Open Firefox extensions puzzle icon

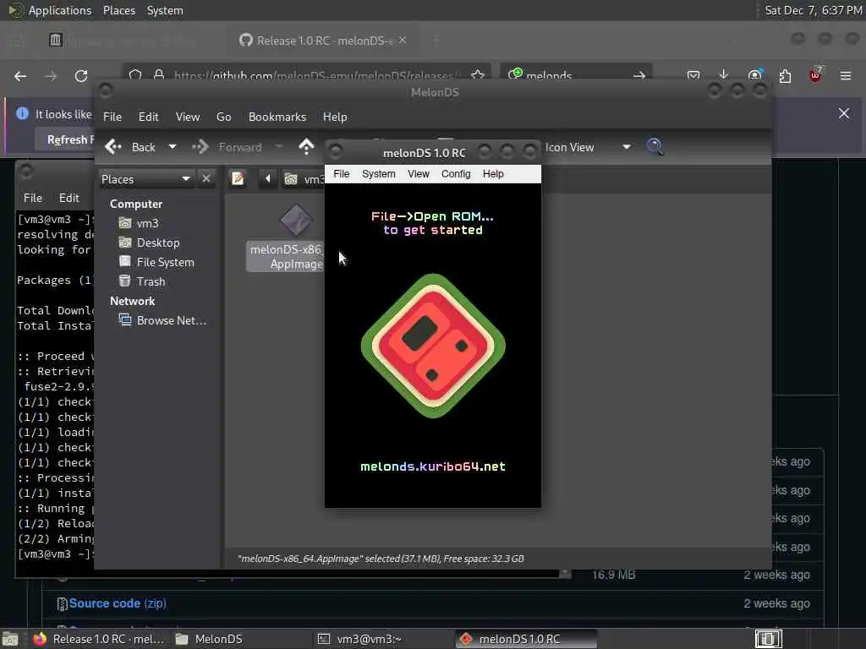coord(785,75)
